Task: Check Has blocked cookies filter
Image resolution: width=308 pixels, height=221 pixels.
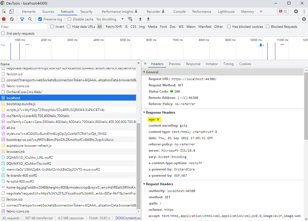Action: pyautogui.click(x=229, y=26)
